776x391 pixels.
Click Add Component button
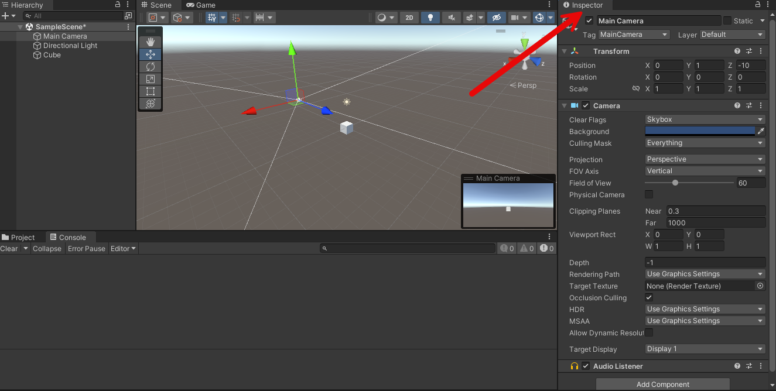(663, 385)
